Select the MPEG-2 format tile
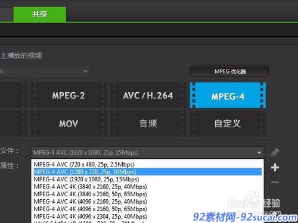298x223 pixels. coord(69,96)
